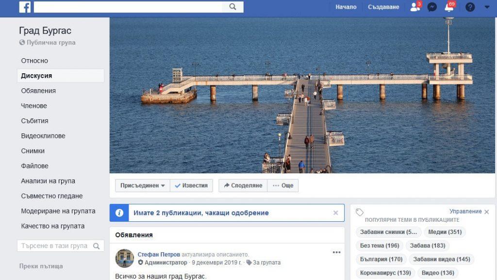Open Стефан Петров profile link
The image size is (497, 280).
pyautogui.click(x=159, y=254)
